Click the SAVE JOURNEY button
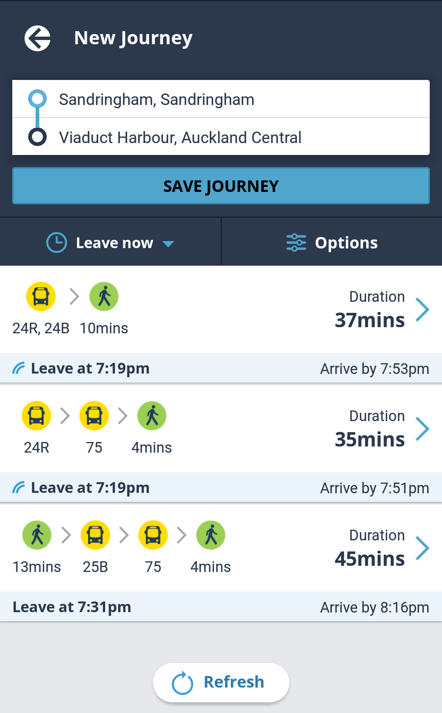Screen dimensions: 442x713 point(221,186)
